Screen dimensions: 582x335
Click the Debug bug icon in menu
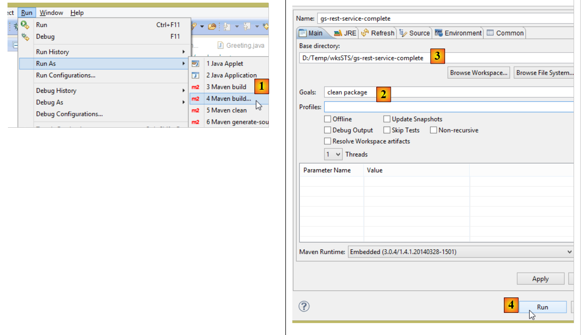tap(25, 37)
